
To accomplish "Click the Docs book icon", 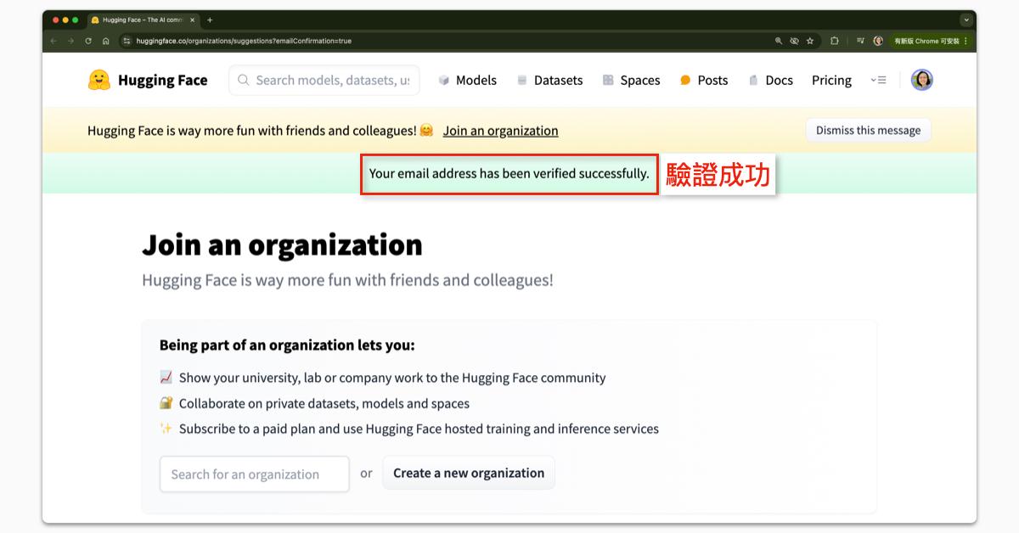I will pos(753,80).
